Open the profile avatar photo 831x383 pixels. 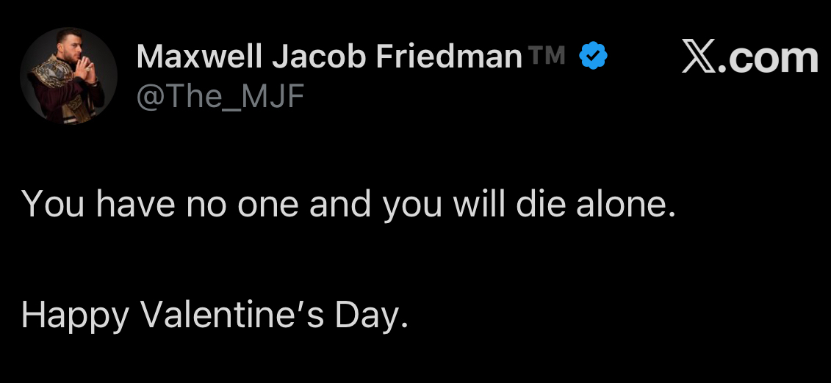(x=68, y=76)
